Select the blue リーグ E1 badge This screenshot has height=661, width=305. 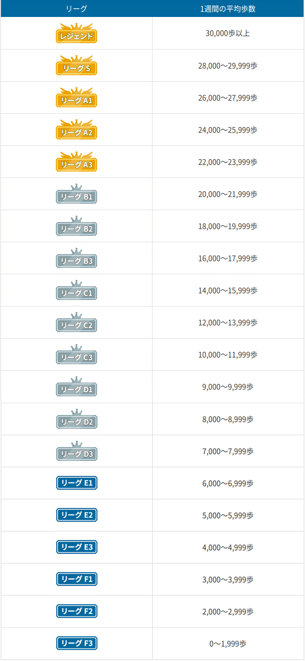coord(76,483)
